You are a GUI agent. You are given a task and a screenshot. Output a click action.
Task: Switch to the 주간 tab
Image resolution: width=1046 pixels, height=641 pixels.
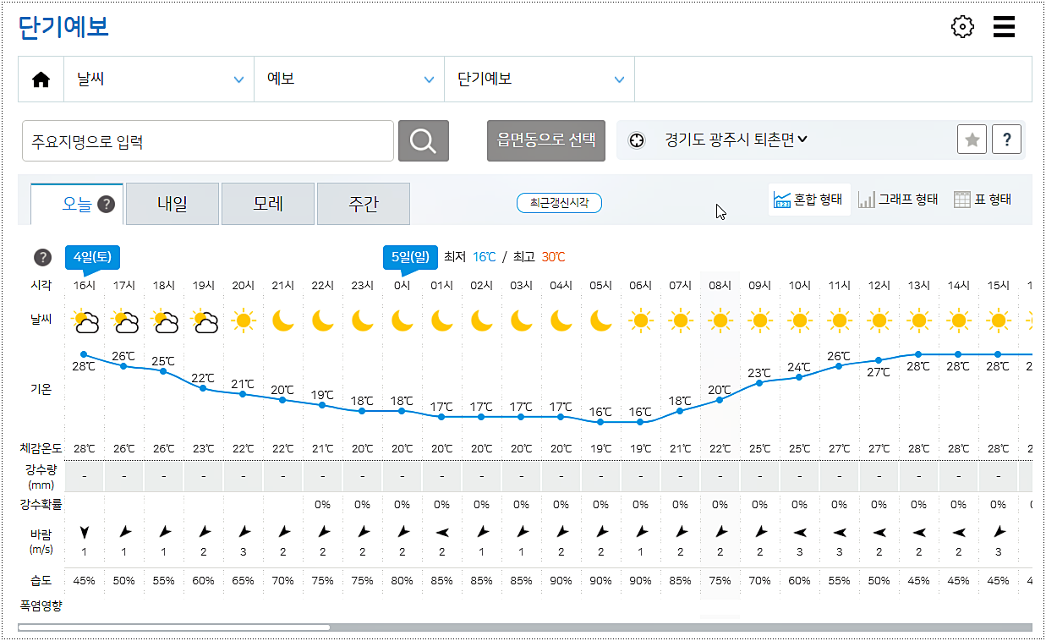[364, 204]
